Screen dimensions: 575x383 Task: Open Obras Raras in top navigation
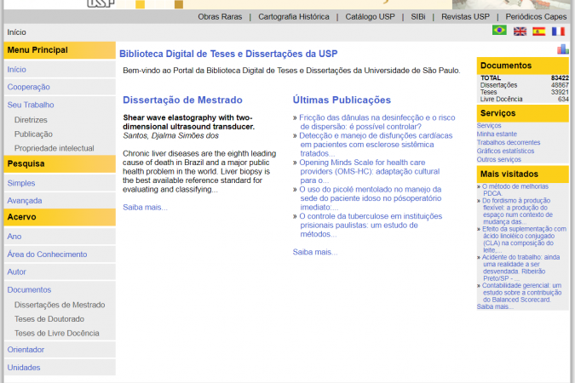(x=220, y=17)
